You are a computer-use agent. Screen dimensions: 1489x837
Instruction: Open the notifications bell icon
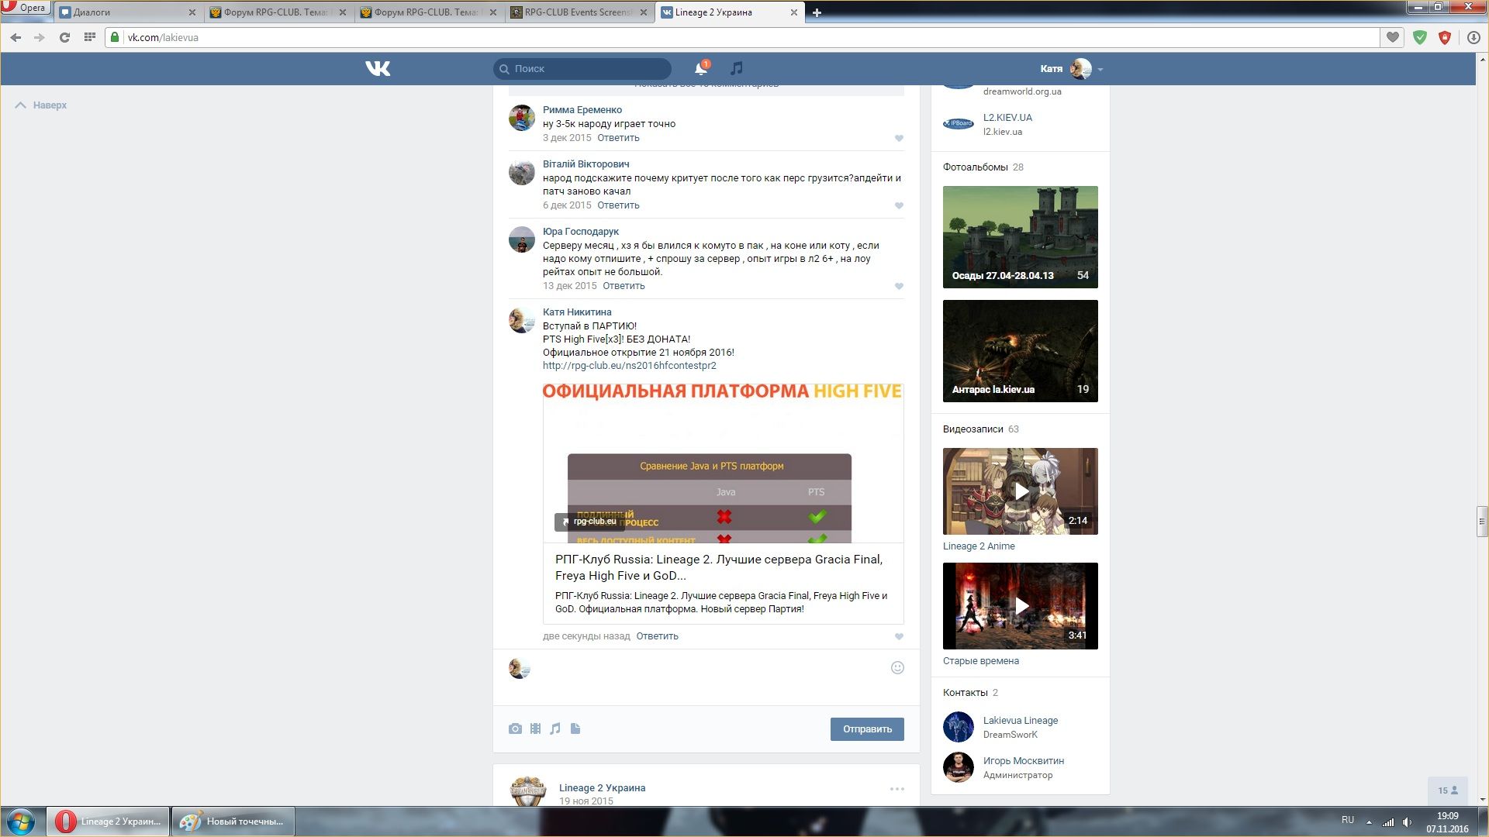click(x=700, y=69)
